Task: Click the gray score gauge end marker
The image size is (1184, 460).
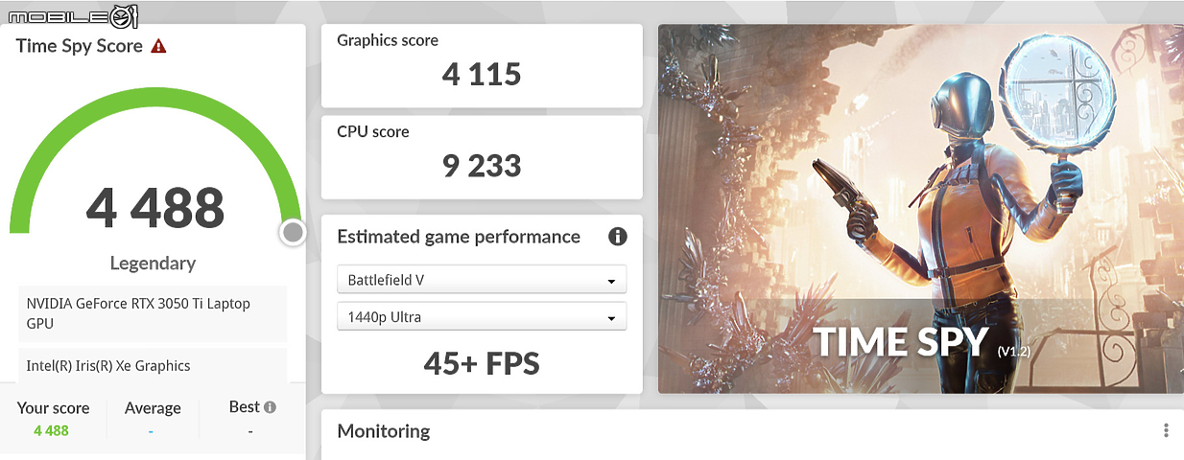Action: pos(293,233)
